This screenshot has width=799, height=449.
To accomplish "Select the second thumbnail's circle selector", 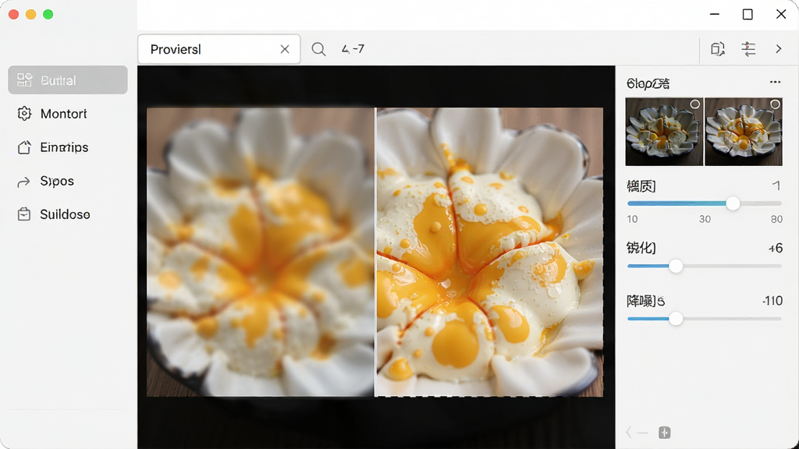I will [775, 104].
